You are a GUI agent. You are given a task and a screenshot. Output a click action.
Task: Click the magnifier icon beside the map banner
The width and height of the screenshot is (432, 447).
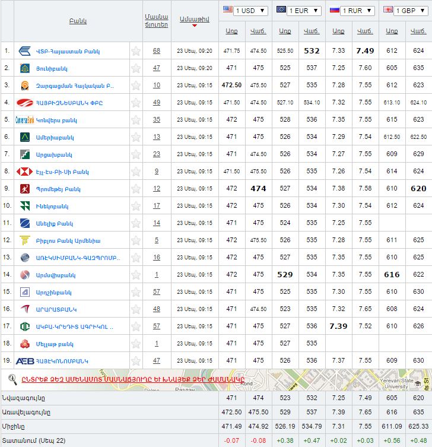[12, 378]
